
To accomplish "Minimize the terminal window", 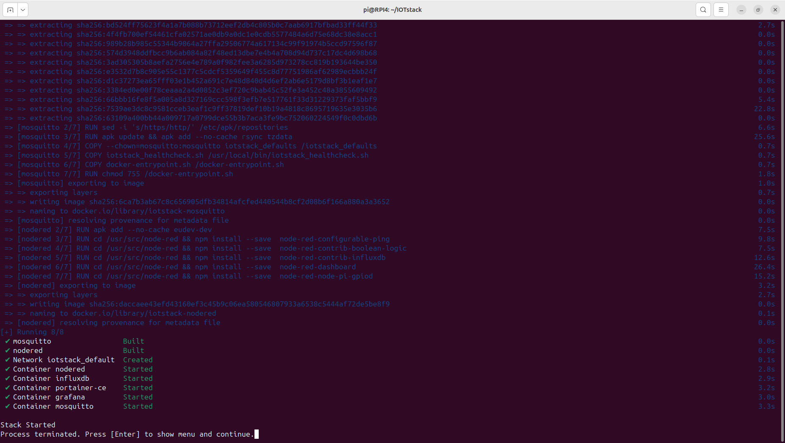I will [741, 10].
